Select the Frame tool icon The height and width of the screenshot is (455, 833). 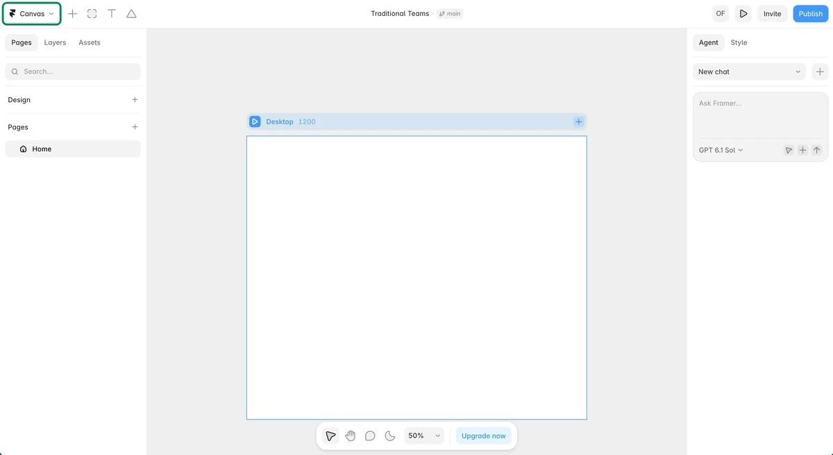coord(92,14)
